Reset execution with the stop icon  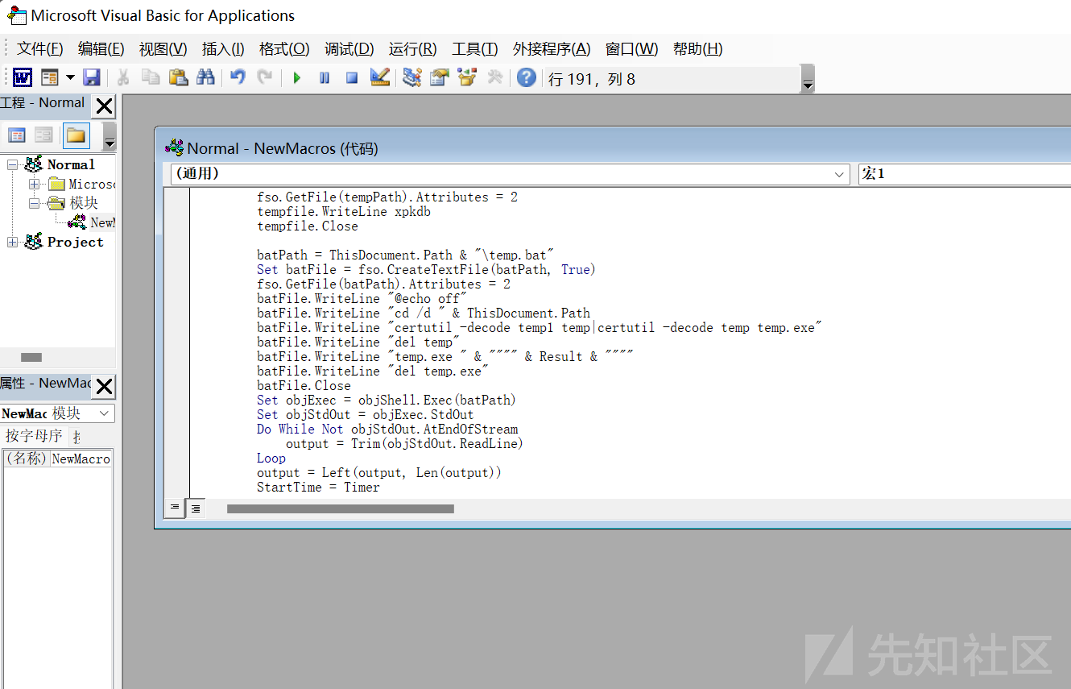coord(352,78)
